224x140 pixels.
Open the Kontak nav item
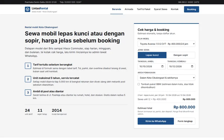pos(174,9)
